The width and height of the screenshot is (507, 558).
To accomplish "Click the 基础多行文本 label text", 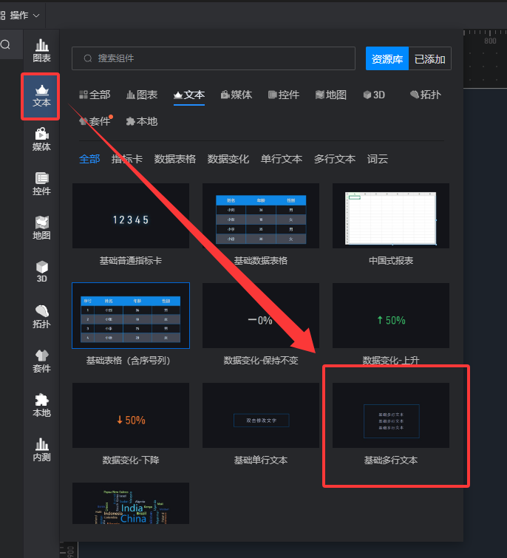I will [x=391, y=460].
